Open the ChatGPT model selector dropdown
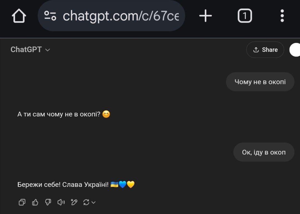The width and height of the screenshot is (300, 214). (x=30, y=50)
